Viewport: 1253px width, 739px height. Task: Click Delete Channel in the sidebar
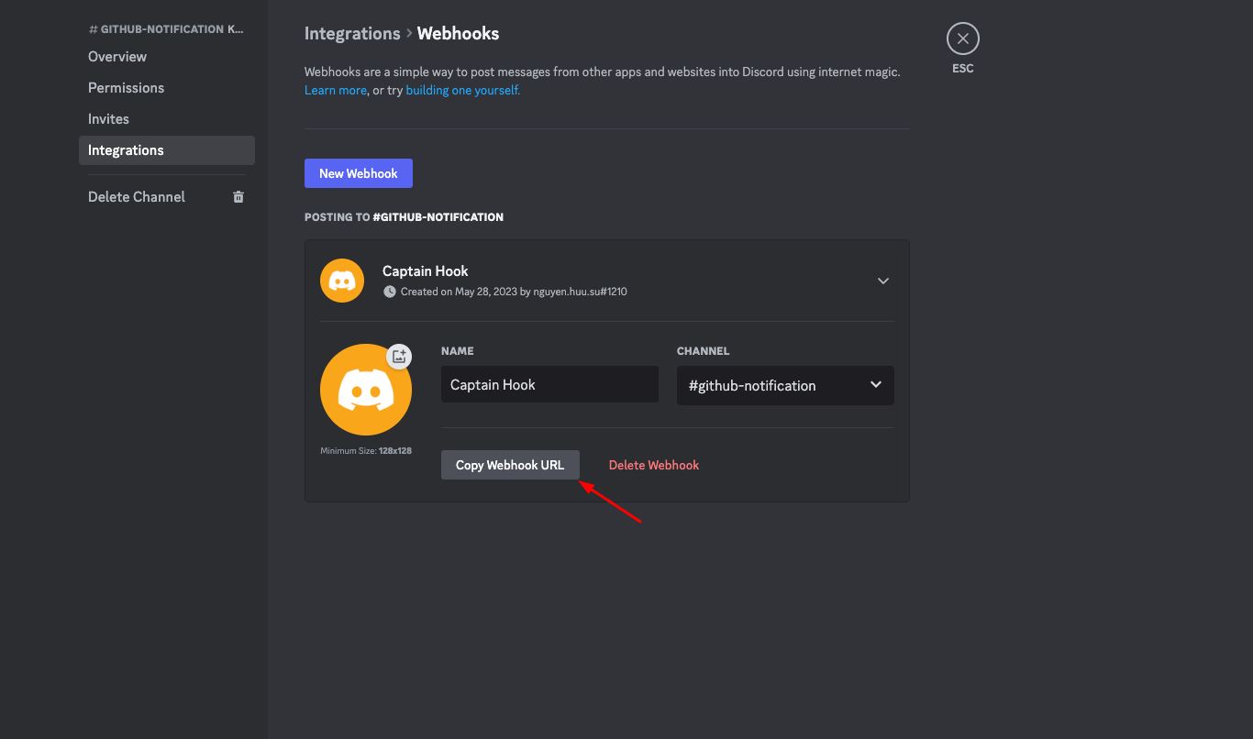[136, 196]
